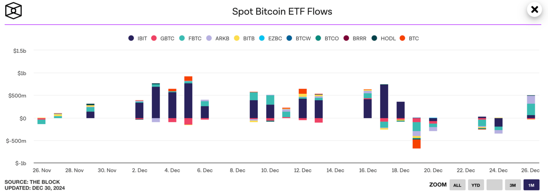Click the HODL legend entry
This screenshot has width=548, height=193.
(383, 38)
